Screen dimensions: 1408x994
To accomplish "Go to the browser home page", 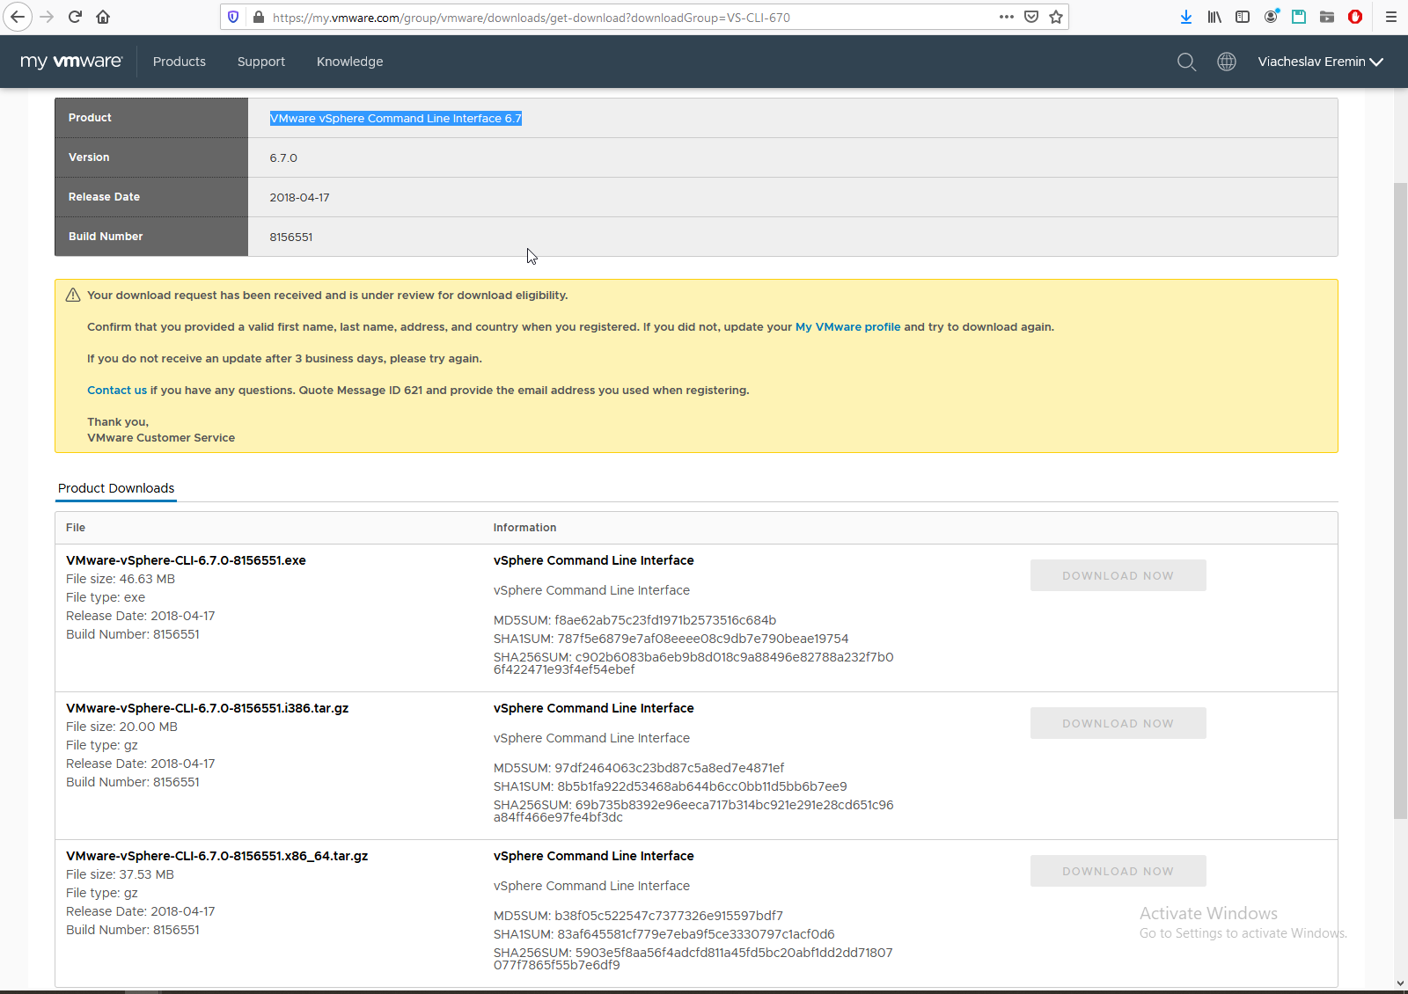I will 103,17.
